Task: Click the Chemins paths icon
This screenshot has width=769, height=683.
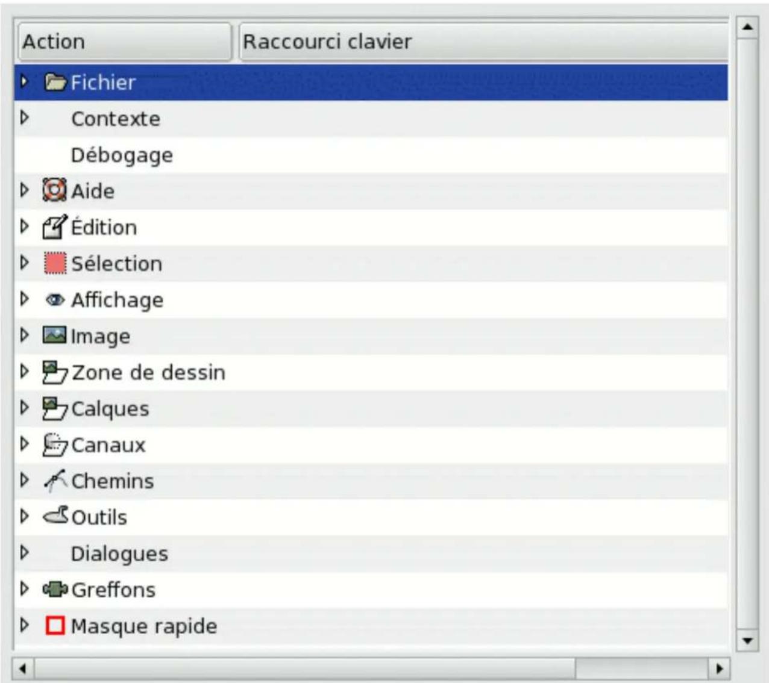Action: 57,480
